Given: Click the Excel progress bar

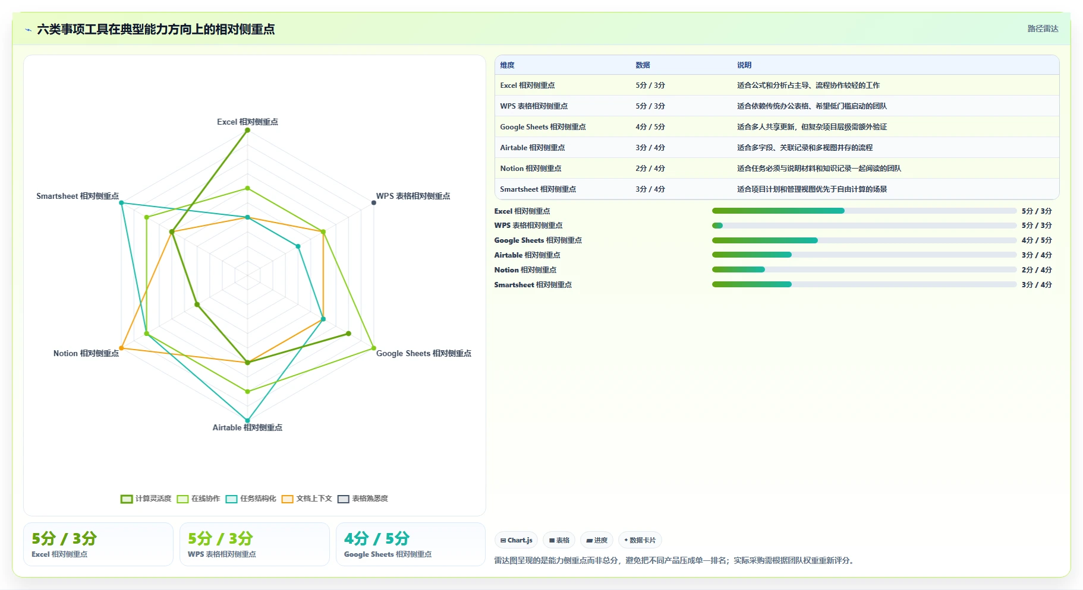Looking at the screenshot, I should pos(864,211).
